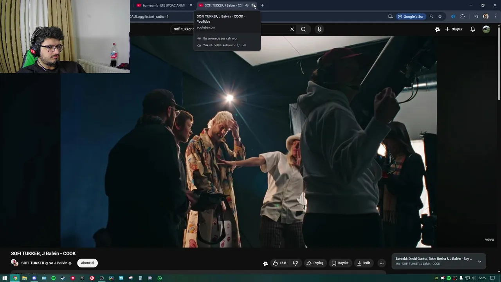Open Calculator from the taskbar
Screen dimensions: 501x282
pyautogui.click(x=140, y=278)
